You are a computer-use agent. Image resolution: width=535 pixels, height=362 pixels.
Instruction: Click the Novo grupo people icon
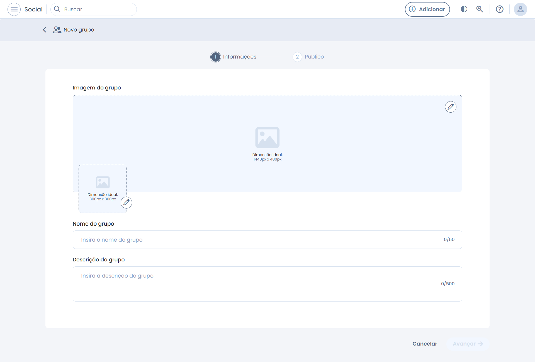click(x=57, y=30)
